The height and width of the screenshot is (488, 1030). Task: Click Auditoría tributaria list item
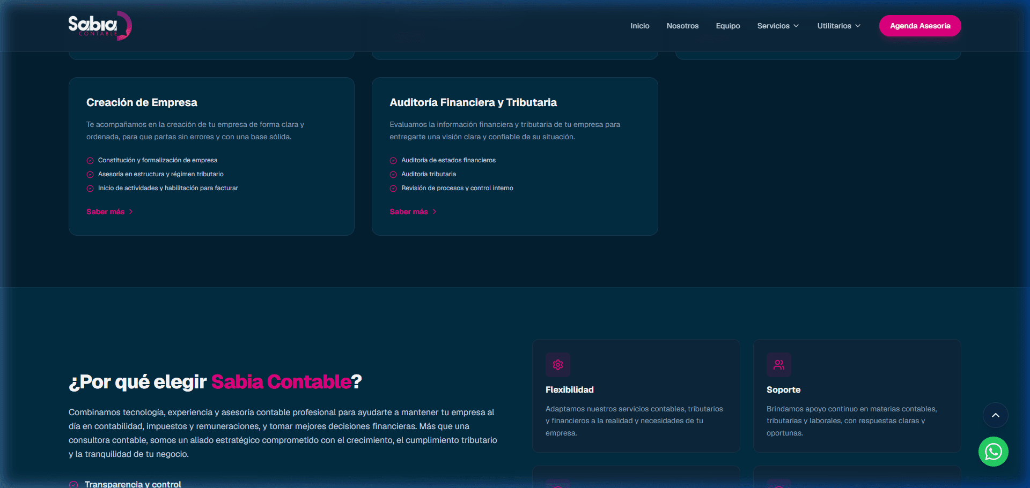(429, 174)
